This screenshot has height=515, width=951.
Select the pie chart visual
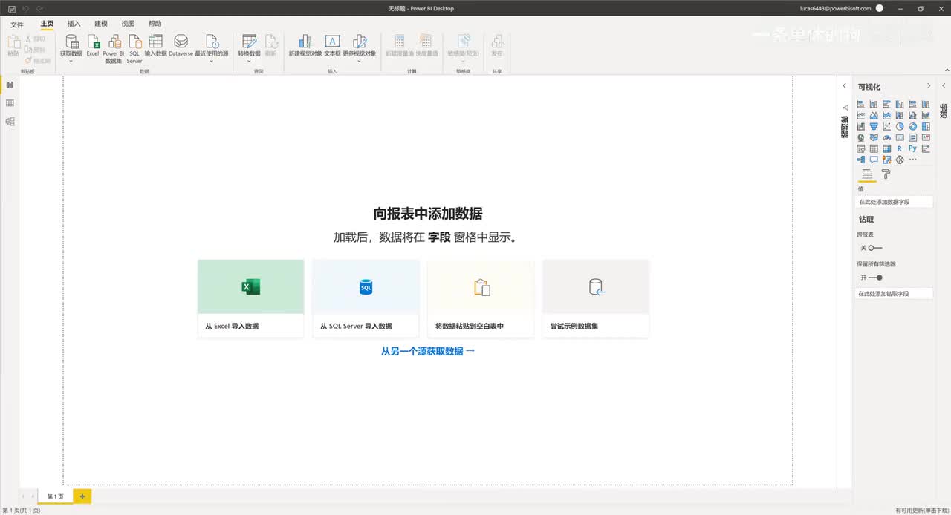tap(900, 126)
